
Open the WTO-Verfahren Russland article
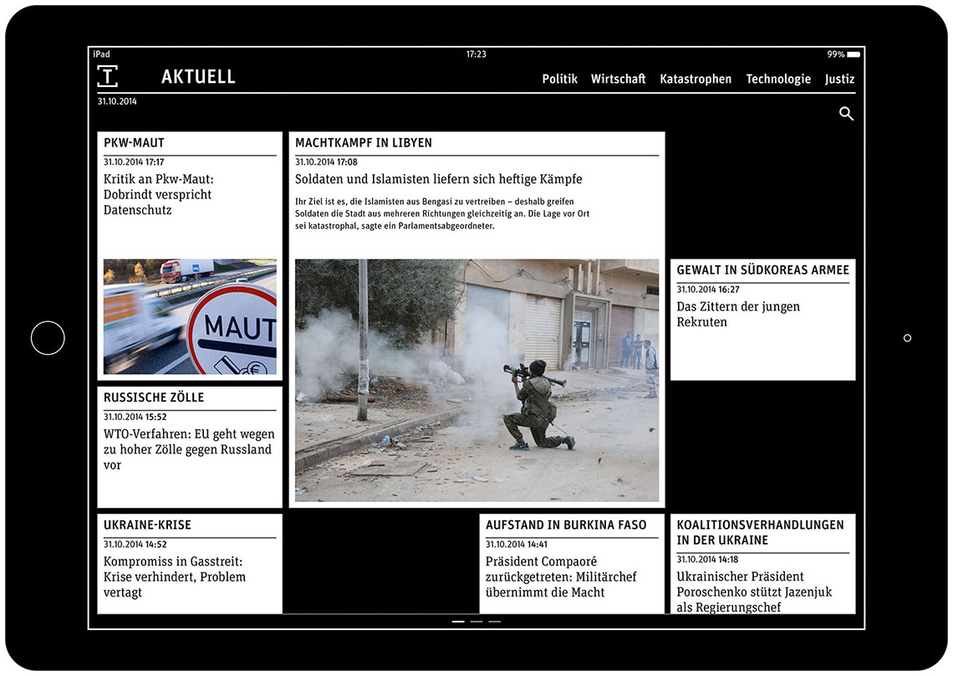(189, 449)
